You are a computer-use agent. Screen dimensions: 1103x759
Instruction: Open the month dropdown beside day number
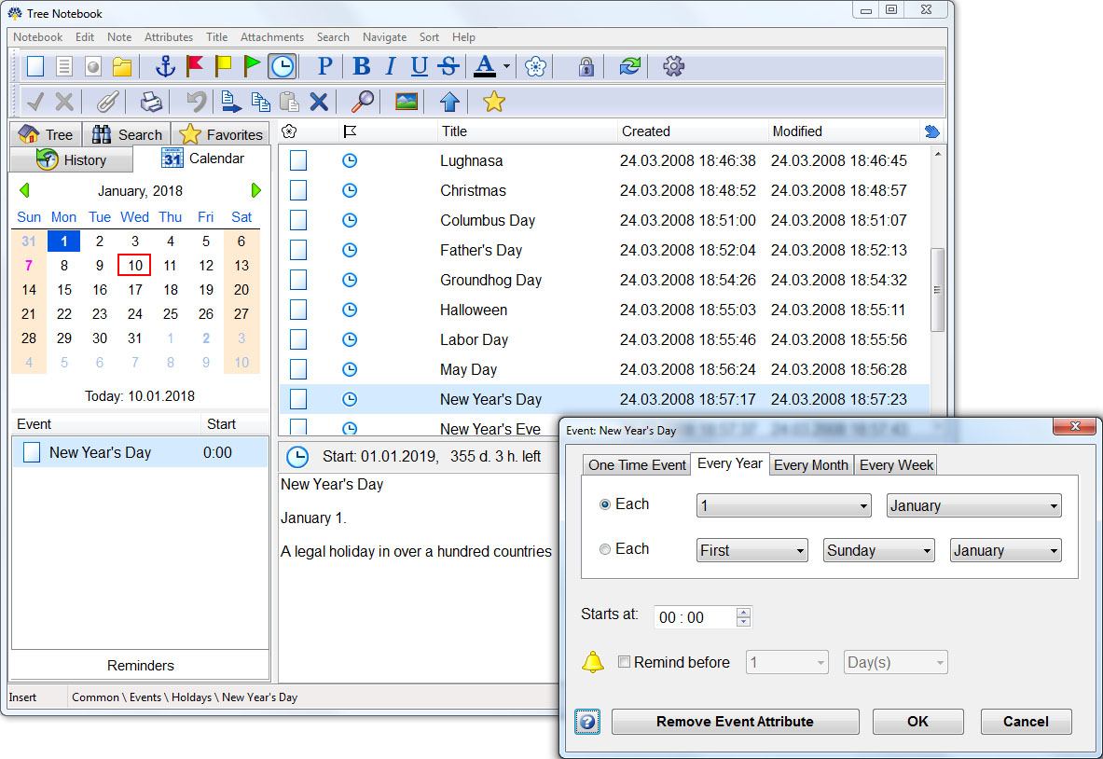(973, 505)
